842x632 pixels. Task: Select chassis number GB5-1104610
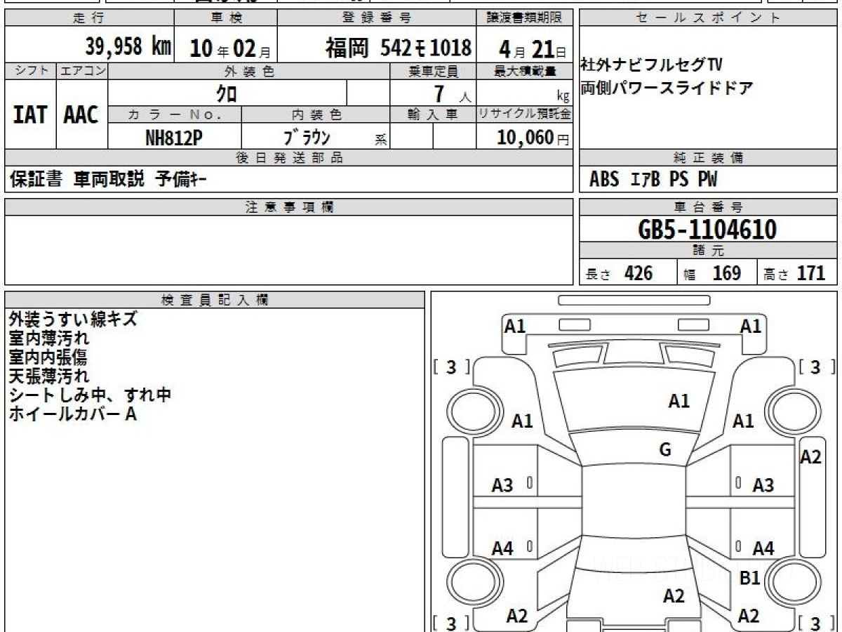tap(707, 229)
